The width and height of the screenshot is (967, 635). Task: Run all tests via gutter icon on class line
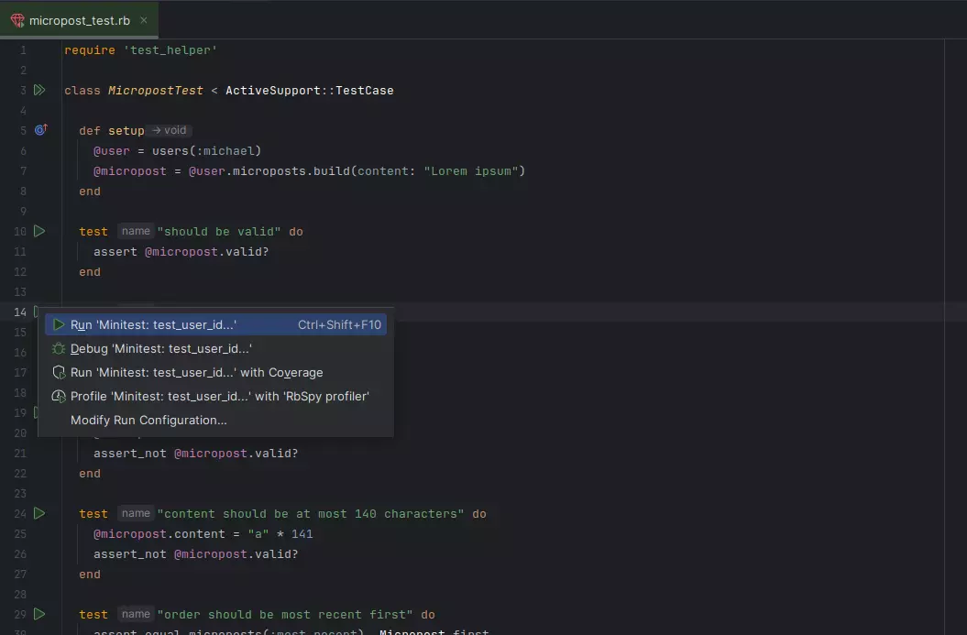[x=38, y=90]
